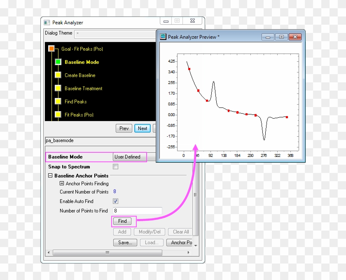Click the Find button to locate anchor points
This screenshot has height=280, width=346.
123,221
